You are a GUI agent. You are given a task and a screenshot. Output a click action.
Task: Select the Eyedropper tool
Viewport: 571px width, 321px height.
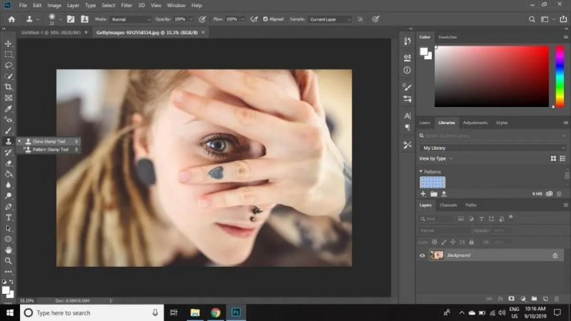(x=8, y=109)
